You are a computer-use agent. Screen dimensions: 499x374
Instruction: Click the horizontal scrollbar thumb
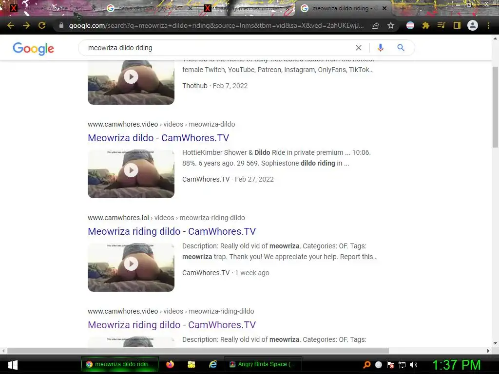click(198, 351)
